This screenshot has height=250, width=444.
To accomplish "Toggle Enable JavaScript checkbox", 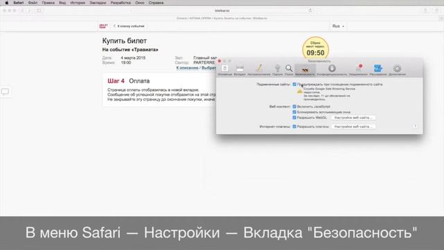I will [x=294, y=106].
